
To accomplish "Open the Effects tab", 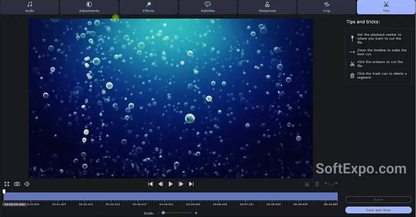I will pyautogui.click(x=148, y=7).
